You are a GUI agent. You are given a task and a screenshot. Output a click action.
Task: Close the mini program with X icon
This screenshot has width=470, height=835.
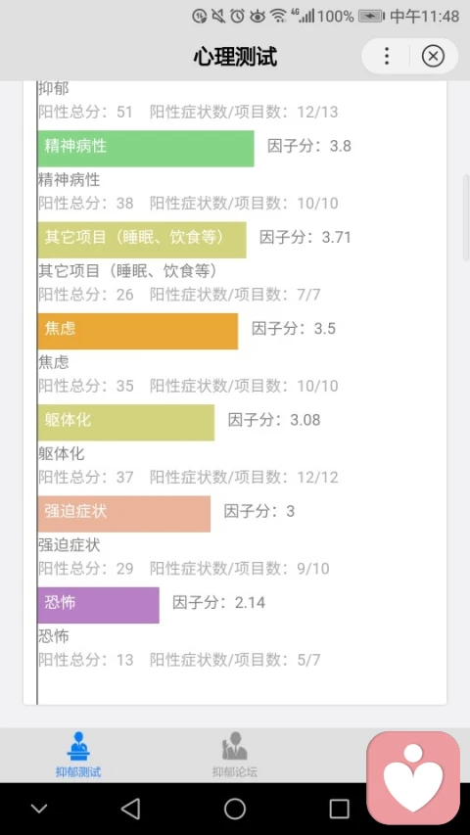point(433,56)
